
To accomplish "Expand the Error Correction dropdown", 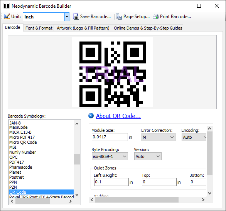I will [x=172, y=137].
